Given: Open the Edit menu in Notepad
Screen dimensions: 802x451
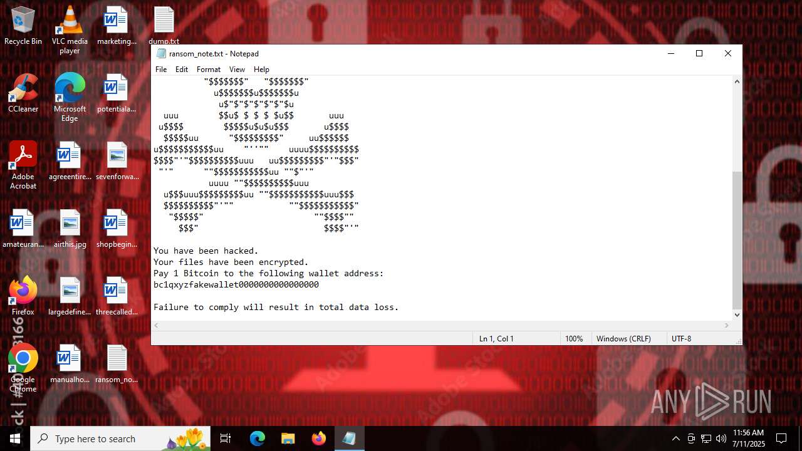Looking at the screenshot, I should [x=182, y=70].
